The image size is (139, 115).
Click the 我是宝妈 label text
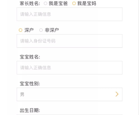point(87,4)
